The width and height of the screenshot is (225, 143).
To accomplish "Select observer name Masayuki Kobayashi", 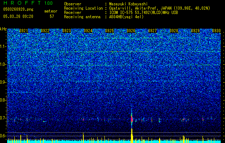I will tap(128, 4).
